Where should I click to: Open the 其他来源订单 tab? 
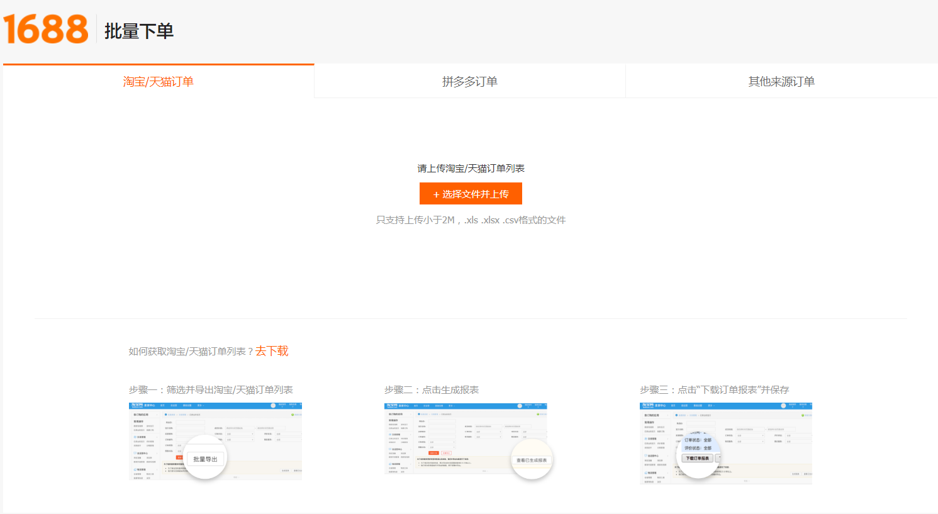point(781,81)
